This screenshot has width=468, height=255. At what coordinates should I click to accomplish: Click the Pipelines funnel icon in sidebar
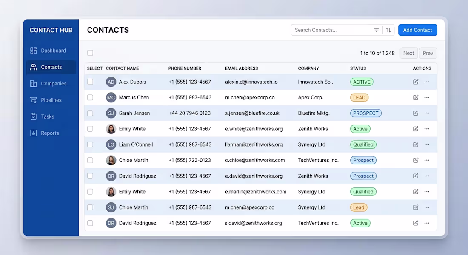tap(34, 100)
